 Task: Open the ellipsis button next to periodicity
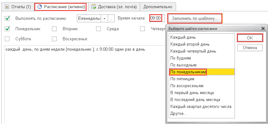pos(111,19)
